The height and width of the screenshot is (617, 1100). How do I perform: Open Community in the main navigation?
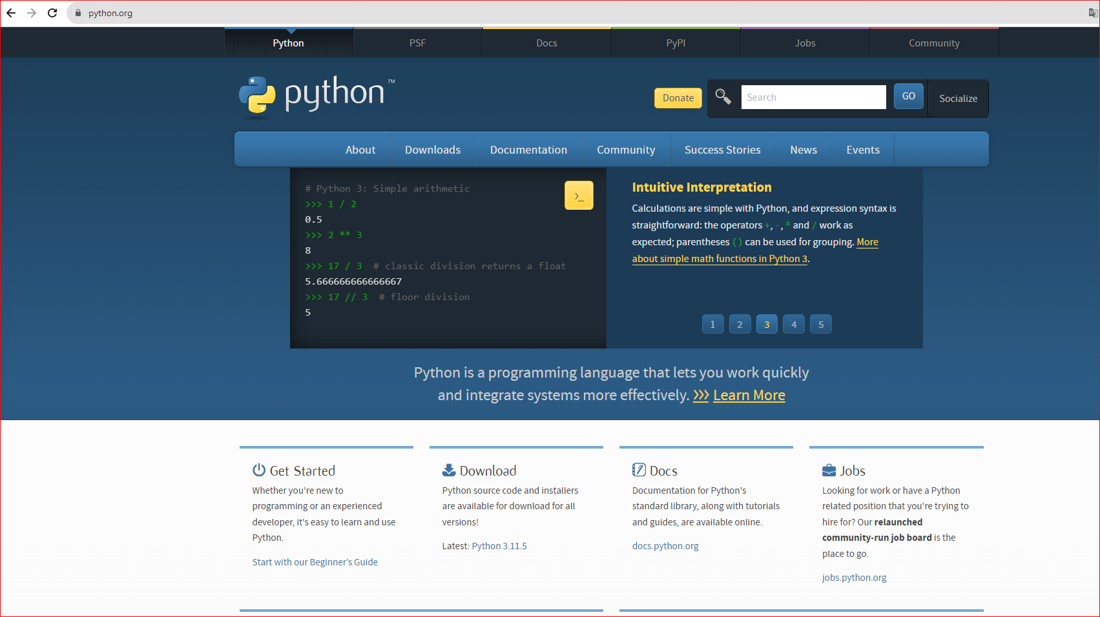coord(626,150)
